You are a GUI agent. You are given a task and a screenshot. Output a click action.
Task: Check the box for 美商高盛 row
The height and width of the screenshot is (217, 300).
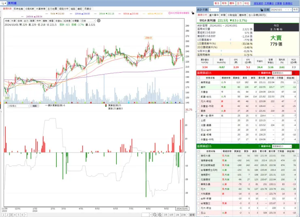click(x=198, y=82)
